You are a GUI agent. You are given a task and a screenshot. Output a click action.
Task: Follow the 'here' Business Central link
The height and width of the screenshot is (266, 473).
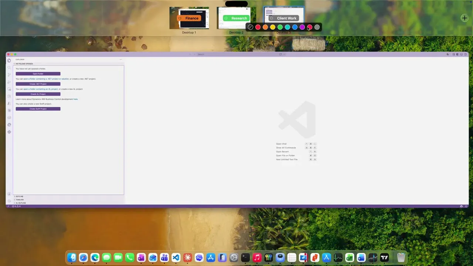[75, 99]
